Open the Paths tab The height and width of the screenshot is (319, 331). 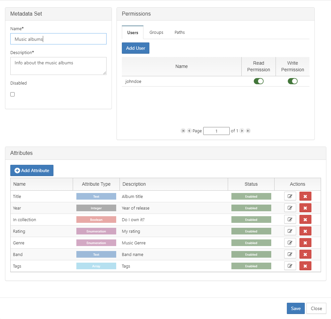[180, 32]
